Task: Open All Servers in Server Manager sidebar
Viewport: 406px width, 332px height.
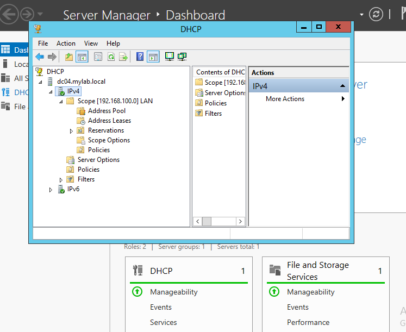Action: pos(14,78)
